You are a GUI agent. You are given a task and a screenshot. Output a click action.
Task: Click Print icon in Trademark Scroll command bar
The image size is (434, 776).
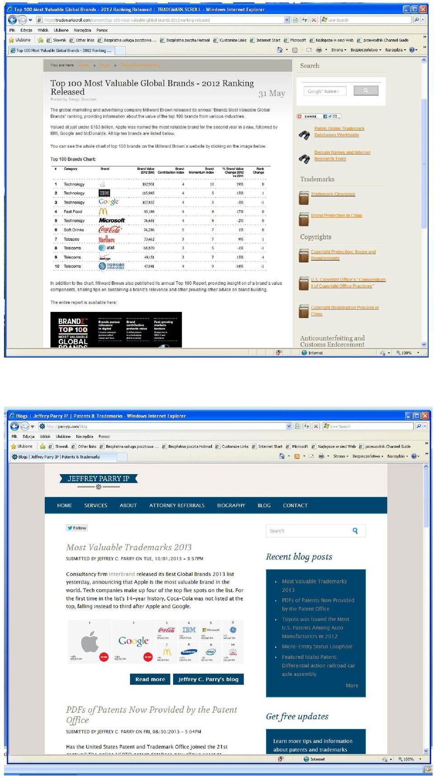319,50
